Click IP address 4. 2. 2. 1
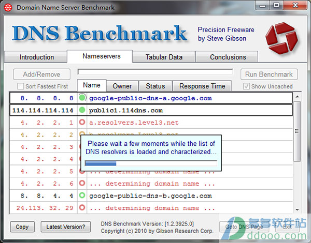 [x=47, y=123]
